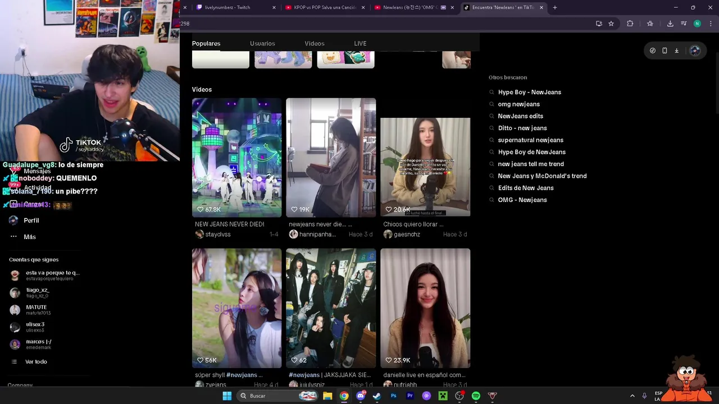
Task: Open TikTok profile avatar at top right
Action: pyautogui.click(x=695, y=50)
